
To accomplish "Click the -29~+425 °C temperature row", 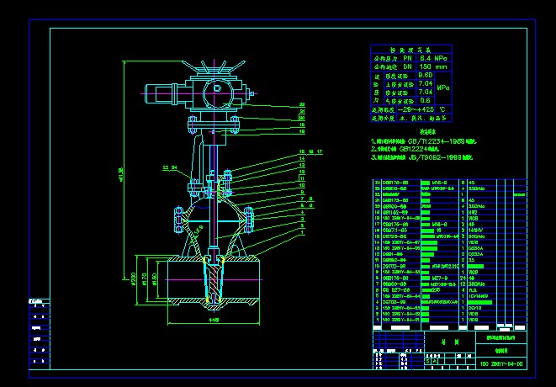I will pyautogui.click(x=412, y=109).
